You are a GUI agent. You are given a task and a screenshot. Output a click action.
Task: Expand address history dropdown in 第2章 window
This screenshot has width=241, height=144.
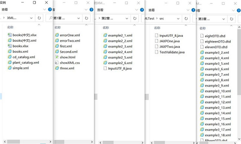coord(127,18)
